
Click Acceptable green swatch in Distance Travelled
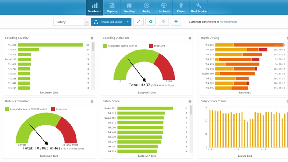click(x=7, y=109)
